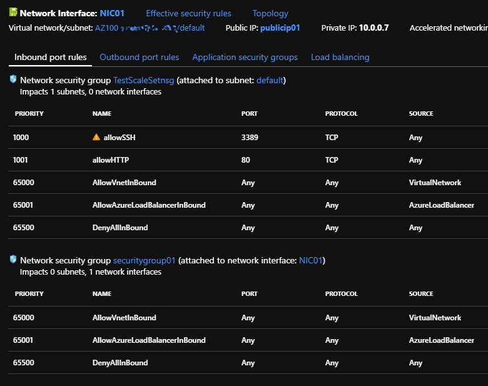488x386 pixels.
Task: Open the securitygroup01 security group link
Action: tap(144, 260)
